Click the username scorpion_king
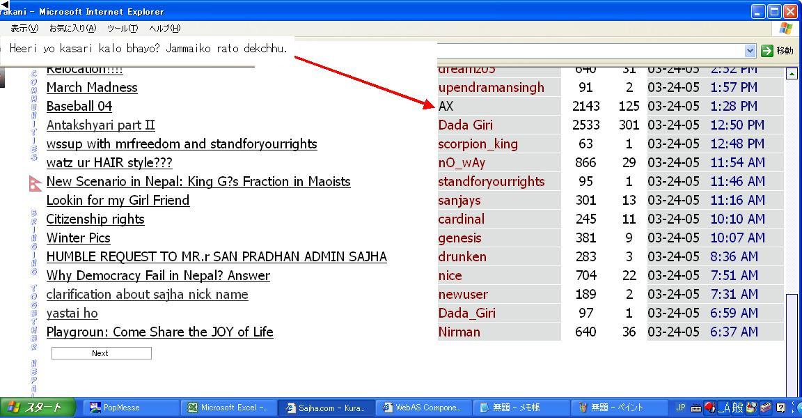This screenshot has width=802, height=418. pos(478,144)
